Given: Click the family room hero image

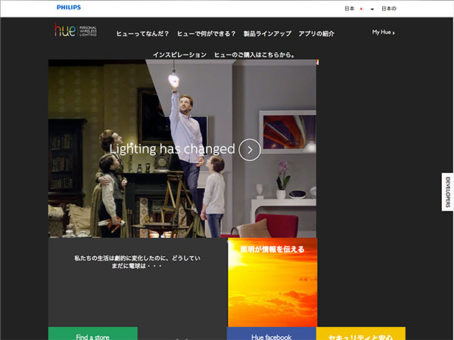Looking at the screenshot, I should (x=182, y=149).
